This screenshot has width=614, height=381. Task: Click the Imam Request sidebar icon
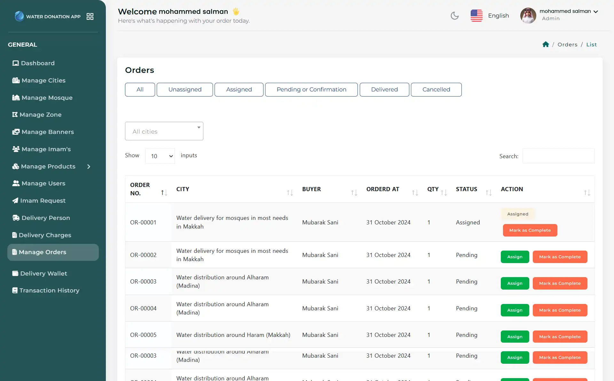coord(15,200)
